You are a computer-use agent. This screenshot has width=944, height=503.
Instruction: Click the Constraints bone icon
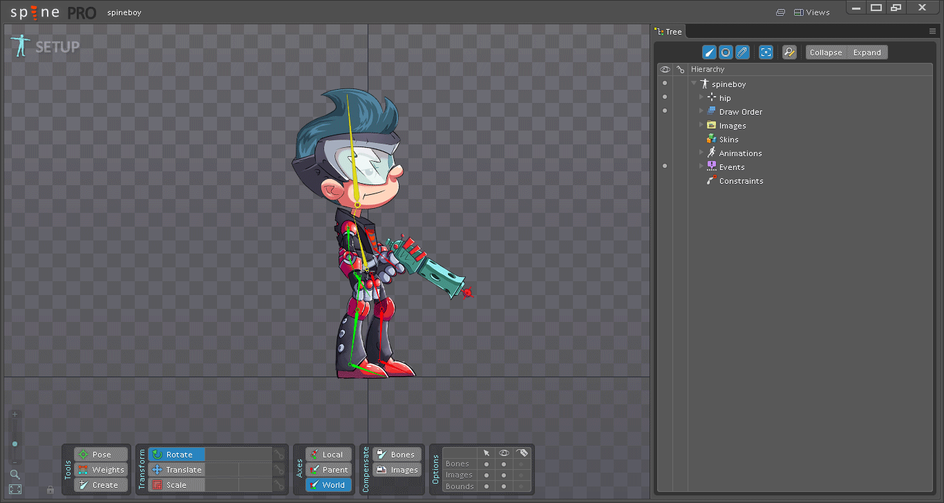tap(712, 180)
